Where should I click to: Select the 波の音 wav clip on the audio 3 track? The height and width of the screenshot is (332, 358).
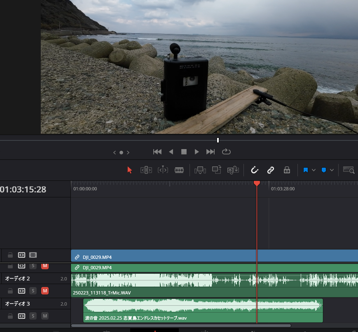click(x=203, y=311)
